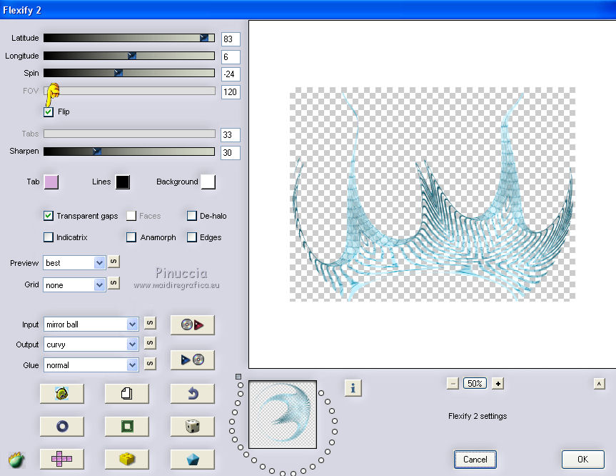Click Cancel button

pyautogui.click(x=475, y=460)
